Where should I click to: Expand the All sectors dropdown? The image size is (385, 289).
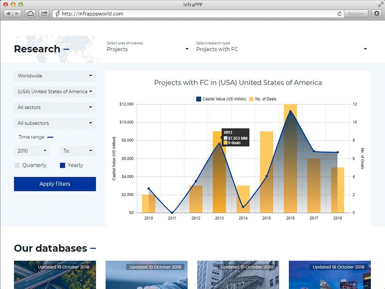click(55, 108)
